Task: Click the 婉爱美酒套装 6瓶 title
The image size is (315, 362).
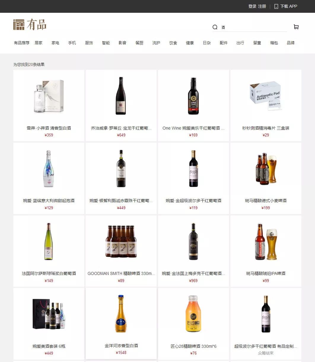Action: pyautogui.click(x=49, y=346)
